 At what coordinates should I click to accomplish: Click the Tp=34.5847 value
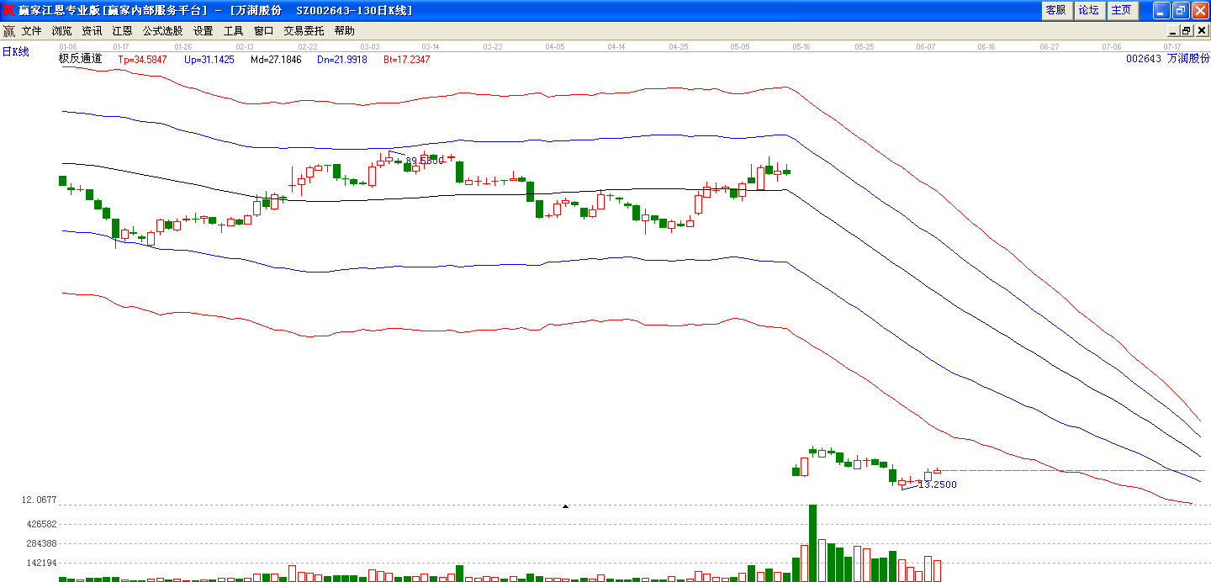(x=142, y=60)
